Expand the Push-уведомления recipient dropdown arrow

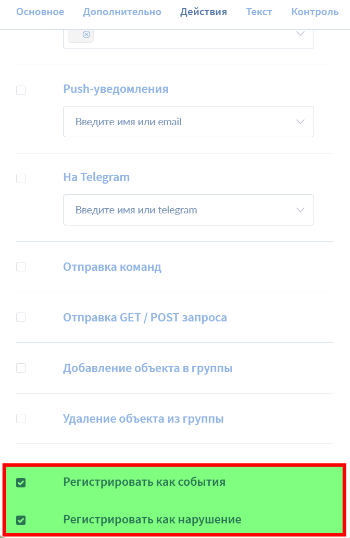click(300, 122)
